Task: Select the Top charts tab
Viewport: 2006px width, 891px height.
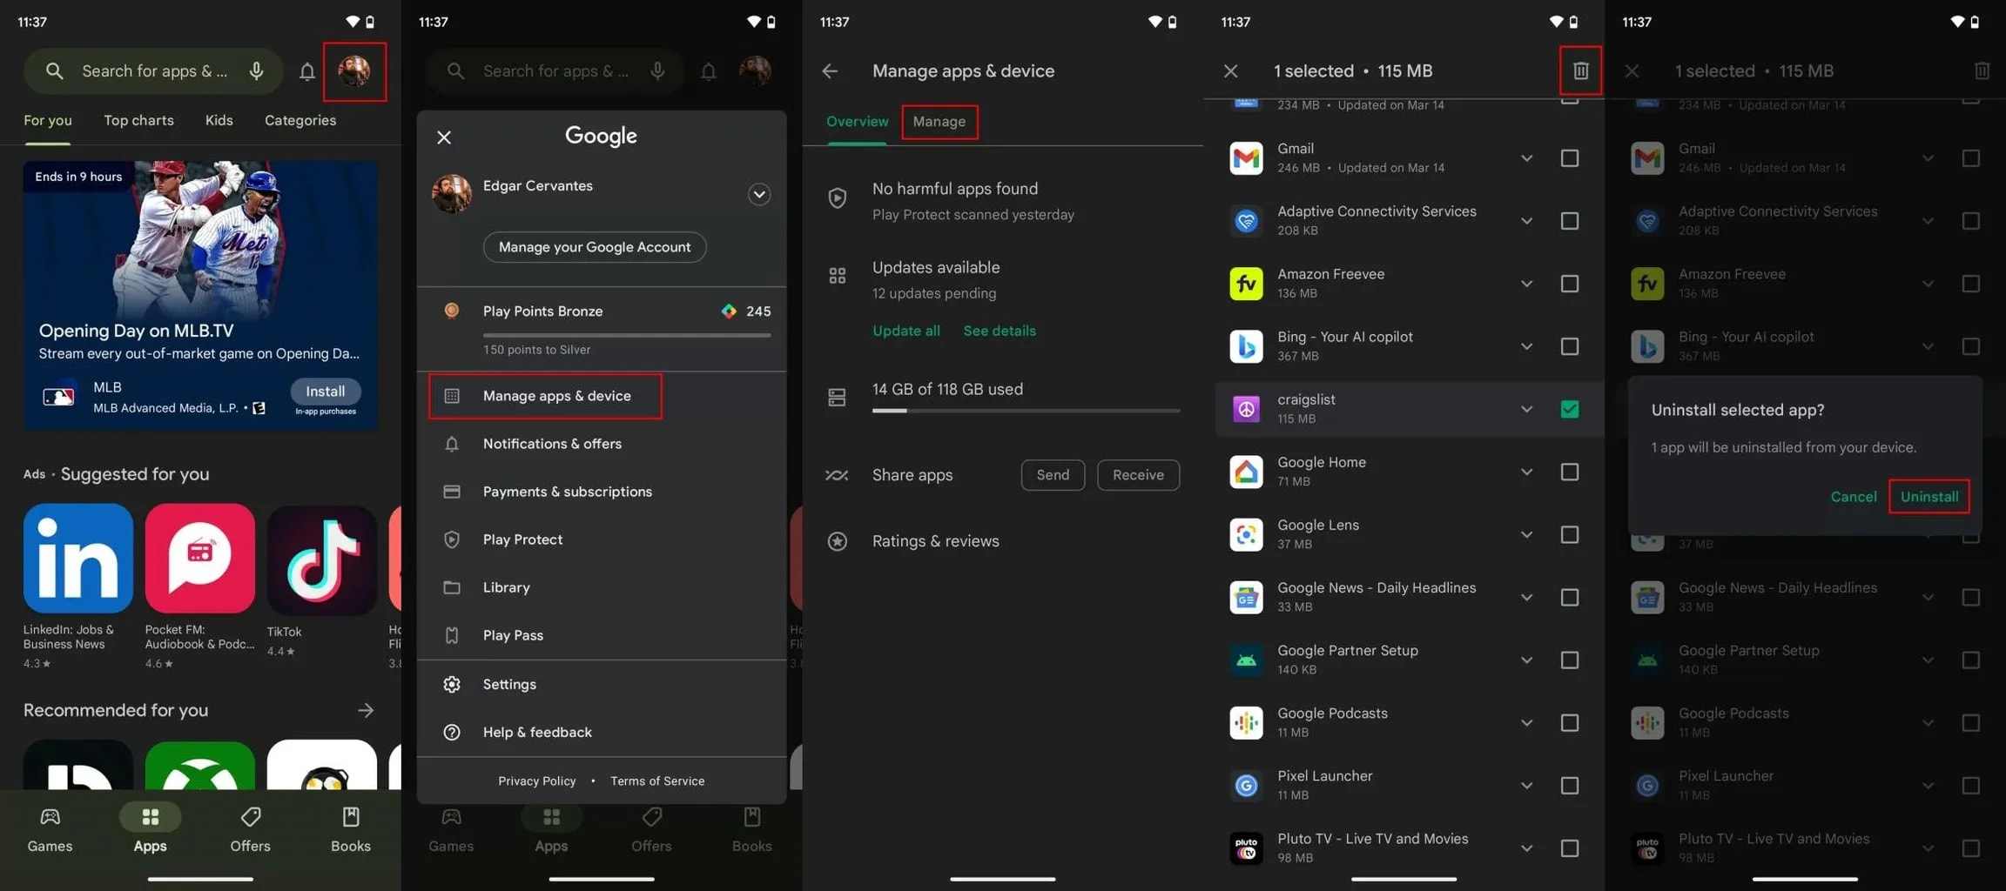Action: point(138,120)
